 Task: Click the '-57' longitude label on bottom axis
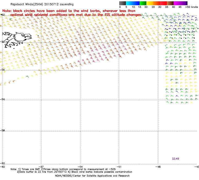[x=41, y=167]
